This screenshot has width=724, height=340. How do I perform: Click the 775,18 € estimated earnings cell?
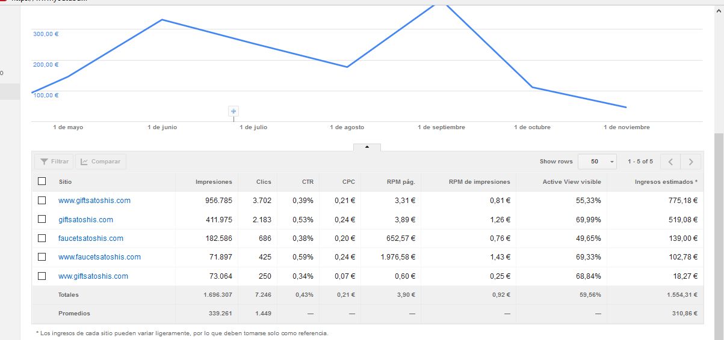coord(682,201)
